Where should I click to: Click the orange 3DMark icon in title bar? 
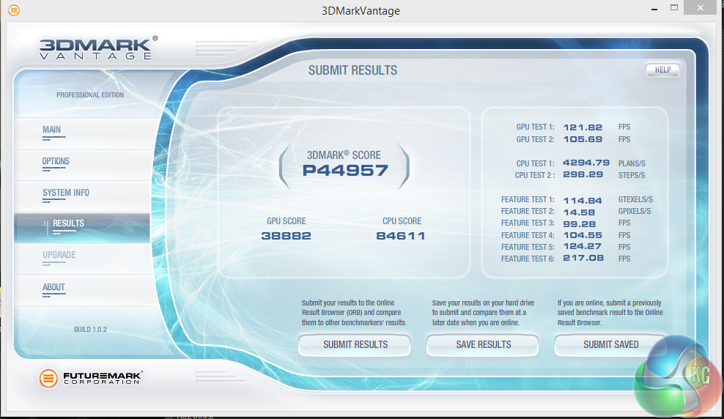[14, 10]
